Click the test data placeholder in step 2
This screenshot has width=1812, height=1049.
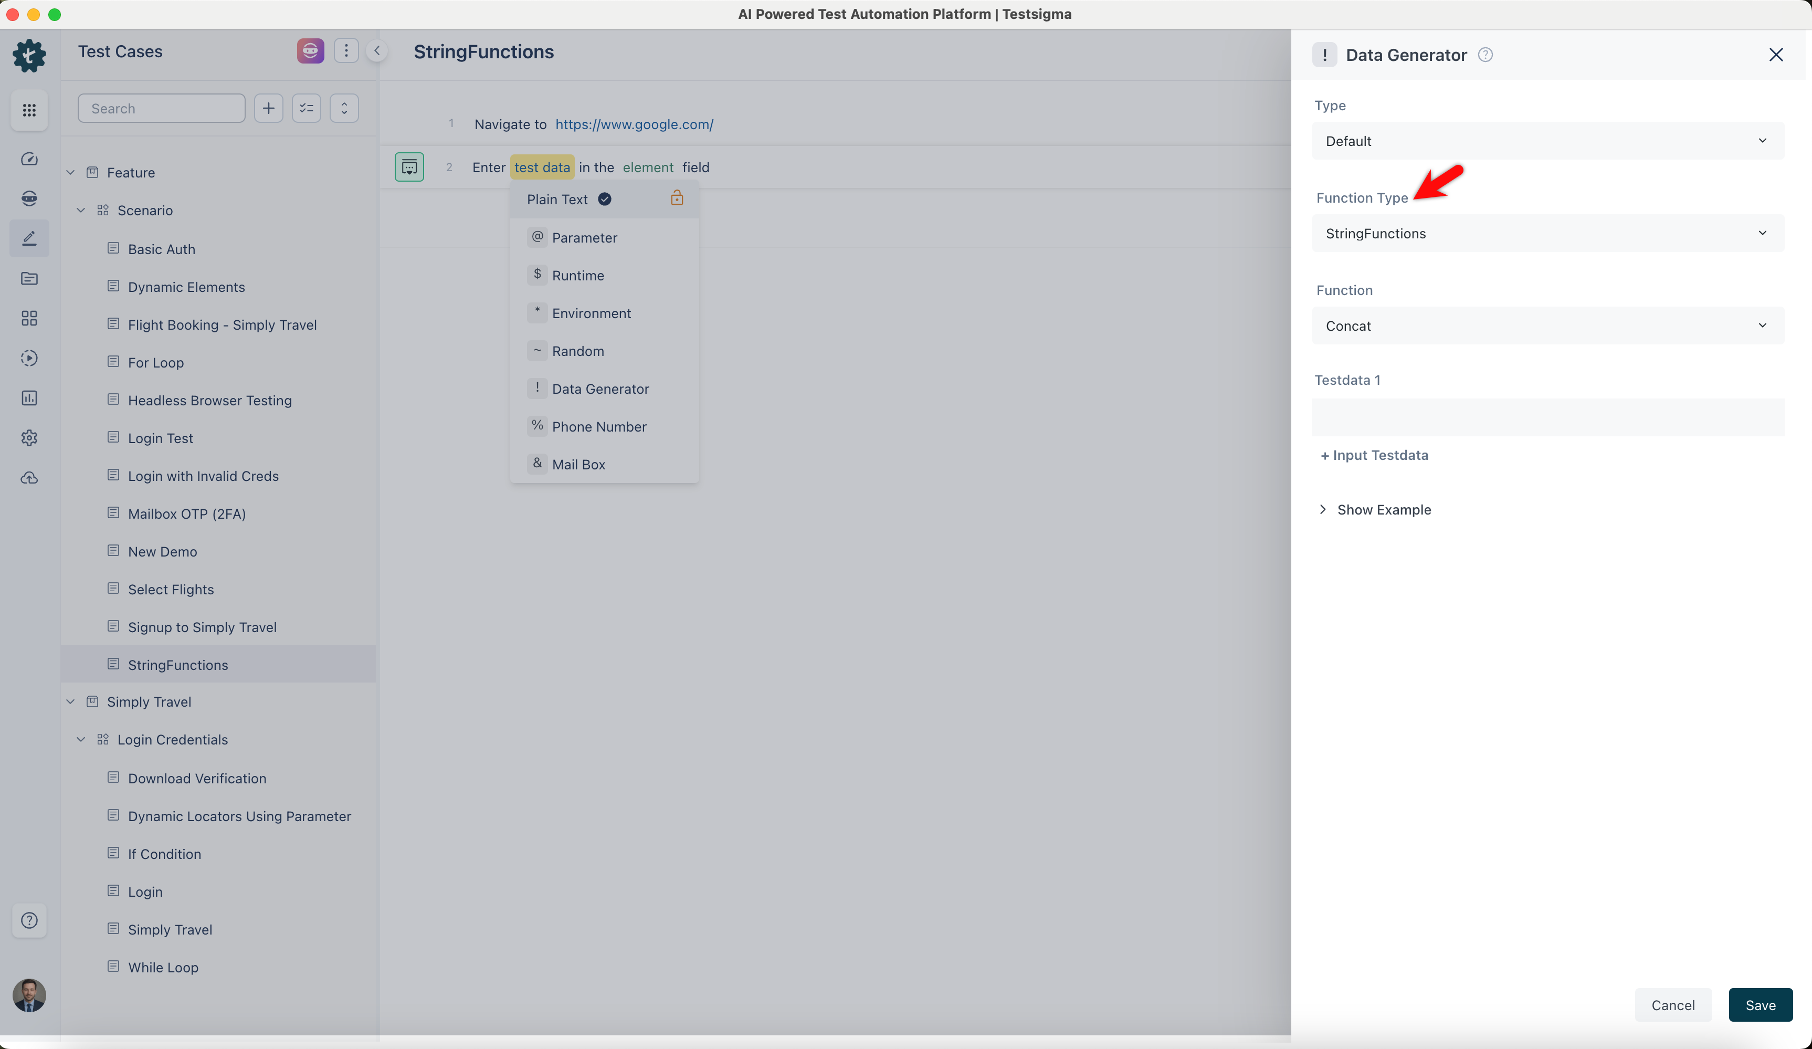pos(542,167)
